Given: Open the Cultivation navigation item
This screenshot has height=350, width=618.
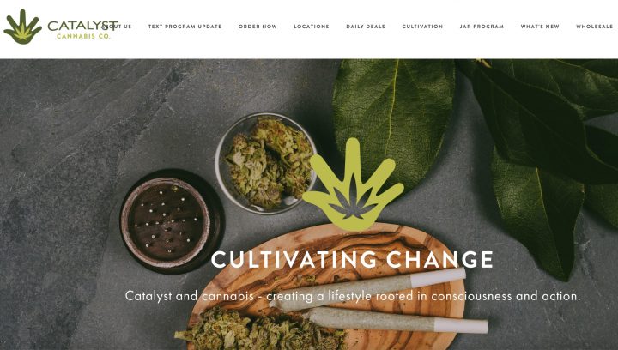Looking at the screenshot, I should [422, 27].
